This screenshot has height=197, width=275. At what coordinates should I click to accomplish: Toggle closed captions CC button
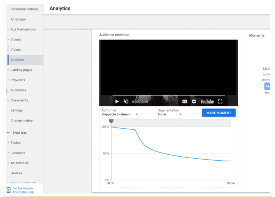click(184, 101)
